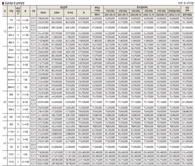Click floor range 6~7층
The width and height of the screenshot is (195, 166).
click(25, 28)
